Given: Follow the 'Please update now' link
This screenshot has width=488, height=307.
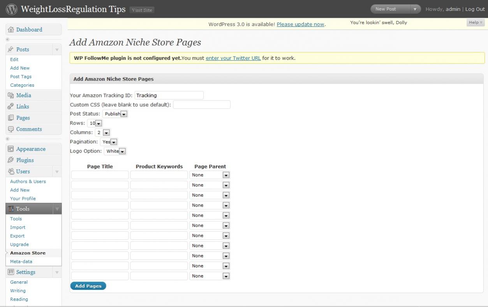Looking at the screenshot, I should point(300,24).
